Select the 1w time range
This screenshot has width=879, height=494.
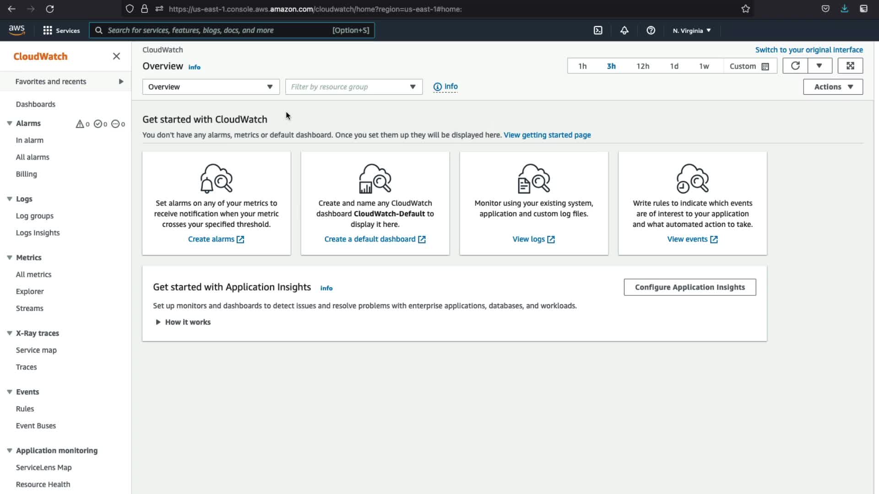click(x=704, y=66)
